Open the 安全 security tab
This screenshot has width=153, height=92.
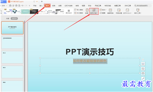tap(89, 6)
